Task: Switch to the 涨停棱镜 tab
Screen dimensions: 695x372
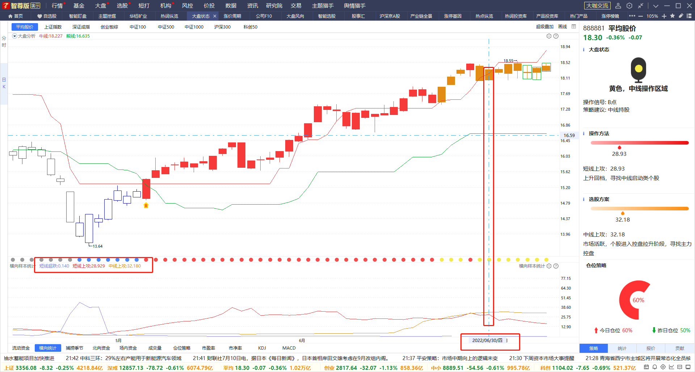Action: pyautogui.click(x=610, y=16)
